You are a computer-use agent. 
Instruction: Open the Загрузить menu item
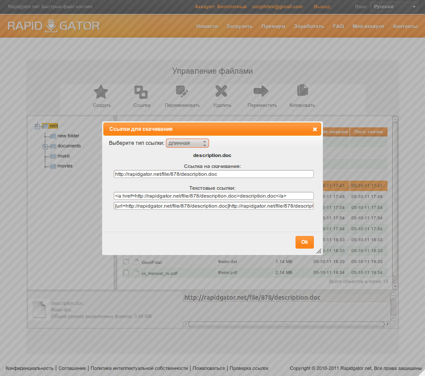[240, 26]
